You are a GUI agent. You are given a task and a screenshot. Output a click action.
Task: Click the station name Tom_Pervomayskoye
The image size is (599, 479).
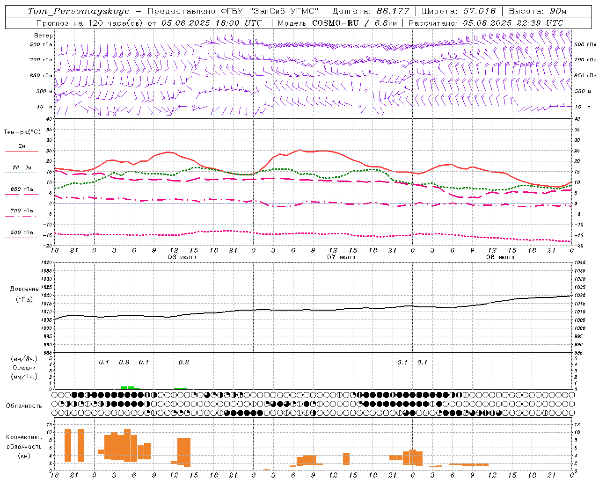(x=78, y=11)
